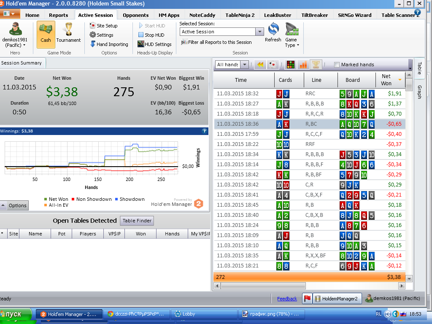
Task: Open the Feedback link
Action: pos(287,299)
